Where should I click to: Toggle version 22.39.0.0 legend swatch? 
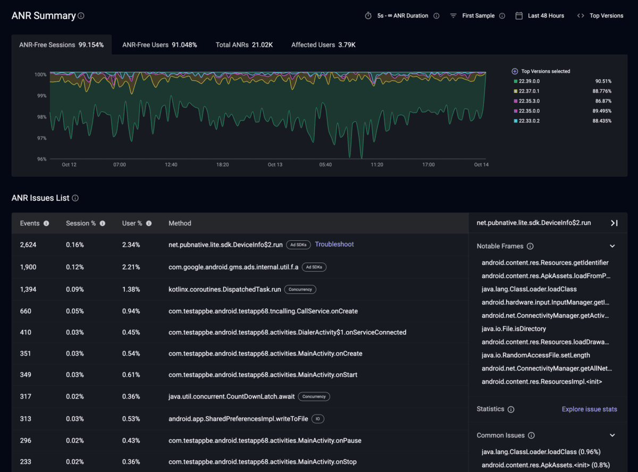tap(515, 81)
